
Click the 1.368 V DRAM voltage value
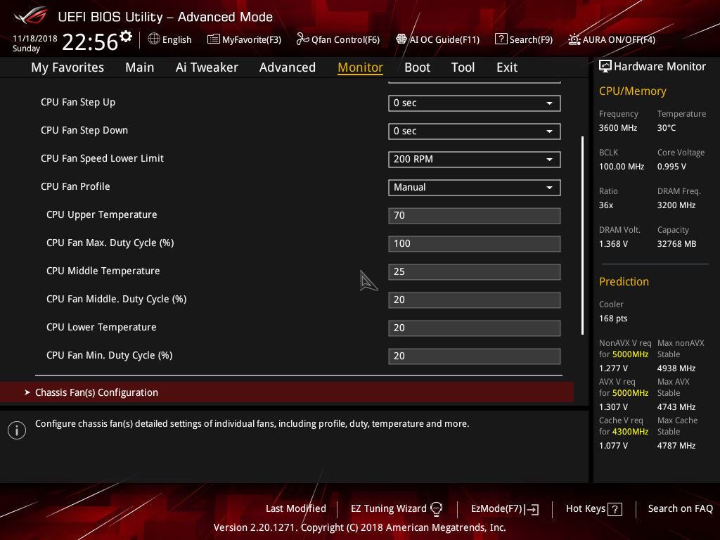[613, 244]
